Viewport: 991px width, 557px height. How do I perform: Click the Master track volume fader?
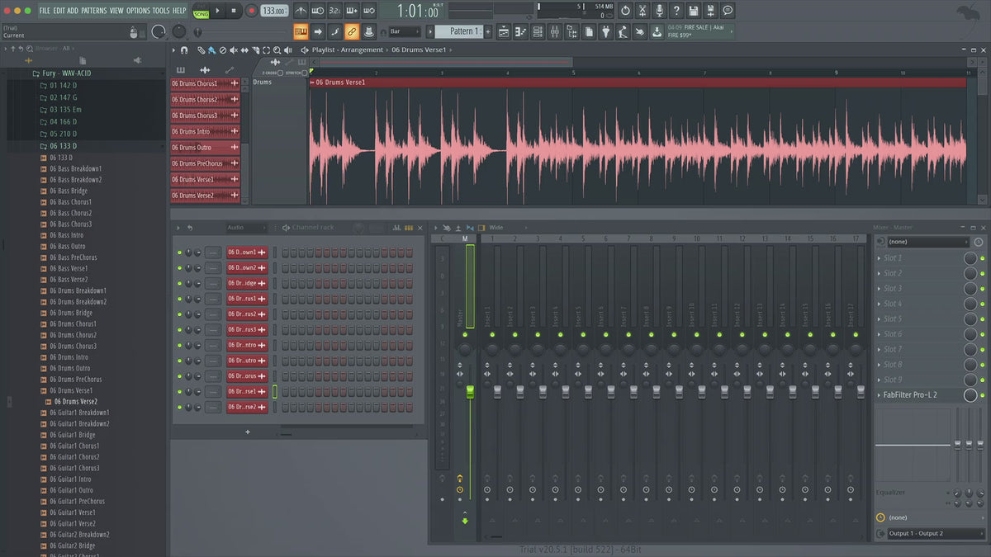(x=470, y=390)
